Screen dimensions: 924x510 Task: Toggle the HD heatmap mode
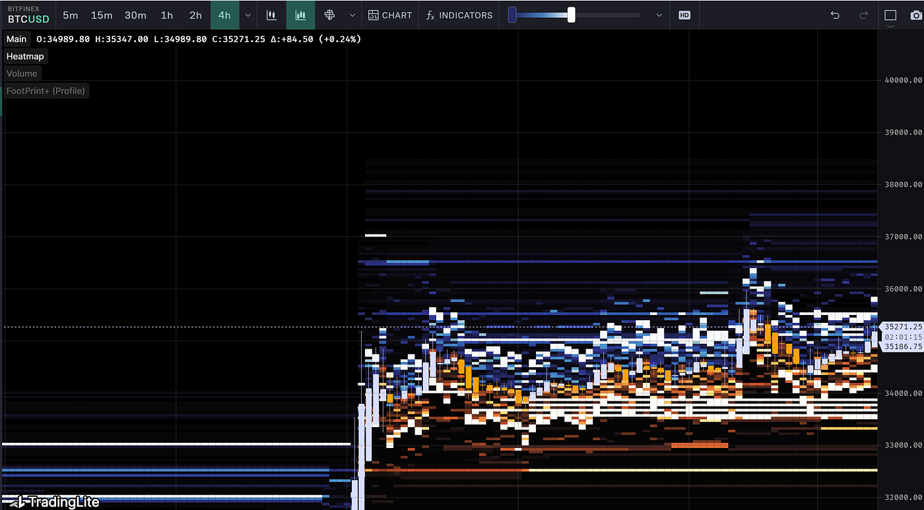point(684,15)
